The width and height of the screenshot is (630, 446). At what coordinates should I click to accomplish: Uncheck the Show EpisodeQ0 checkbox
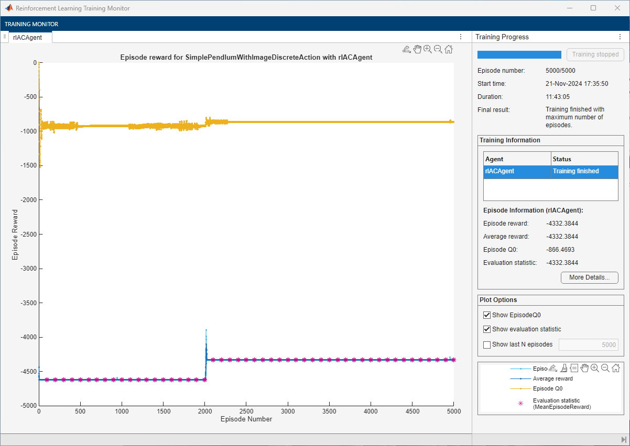coord(487,315)
